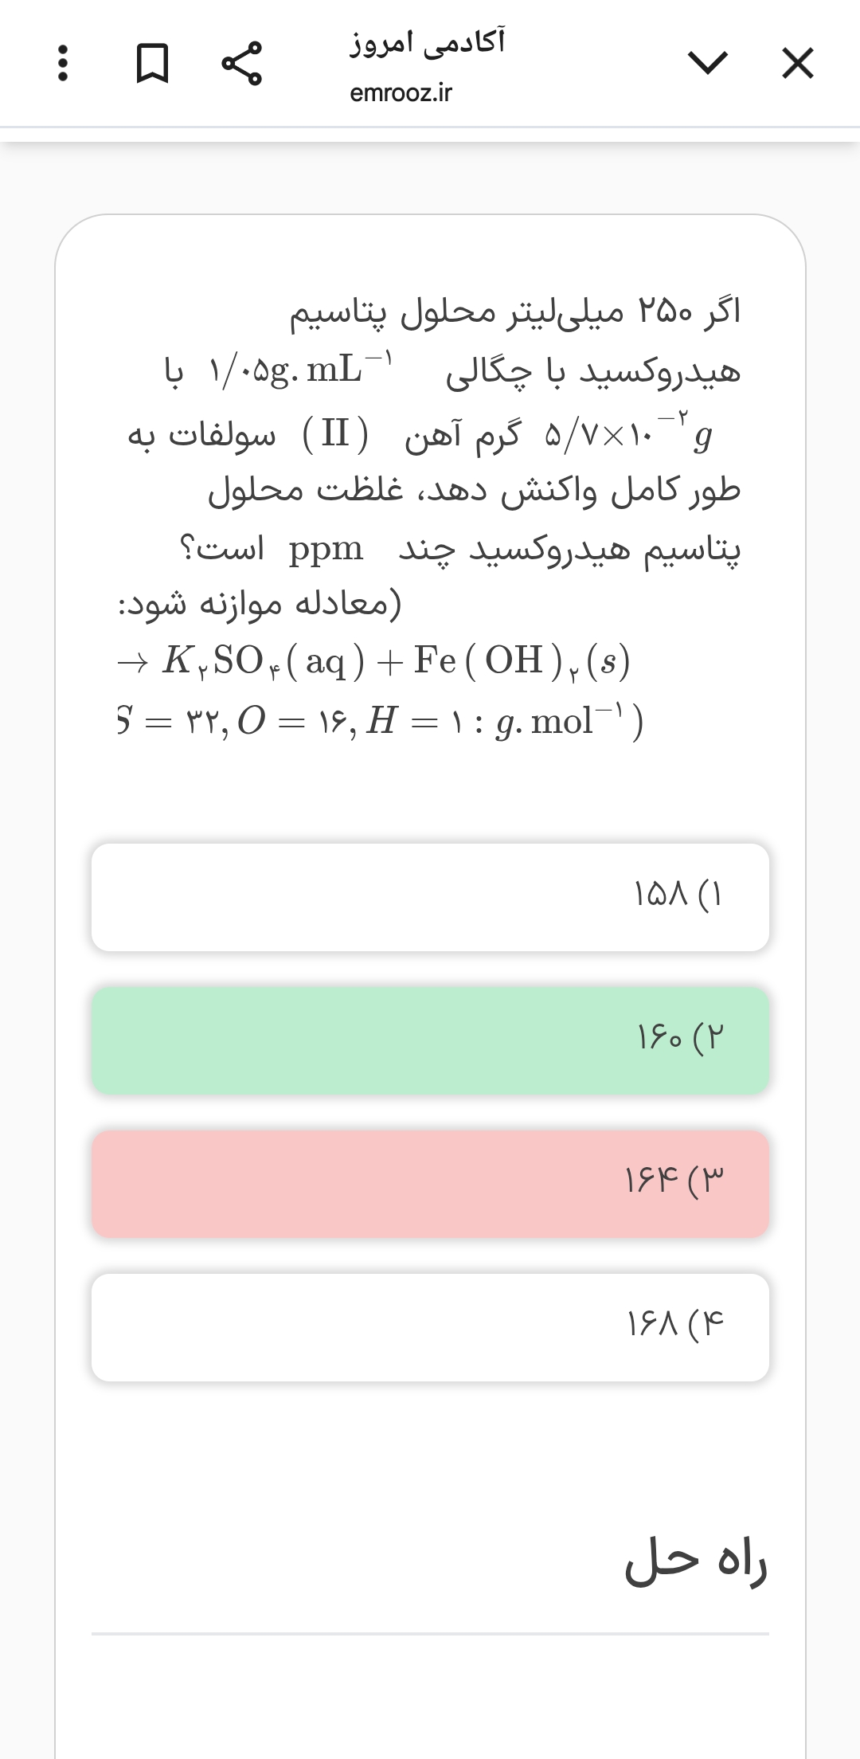
Task: Close the page with the X icon
Action: pyautogui.click(x=797, y=63)
